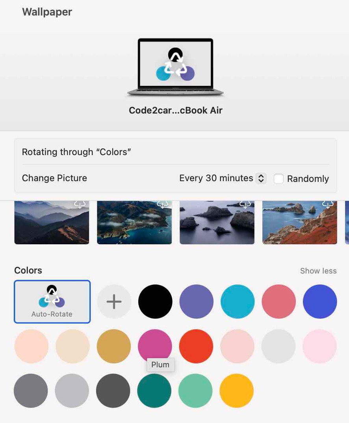Click the plus icon to add custom color
349x423 pixels.
pyautogui.click(x=114, y=301)
